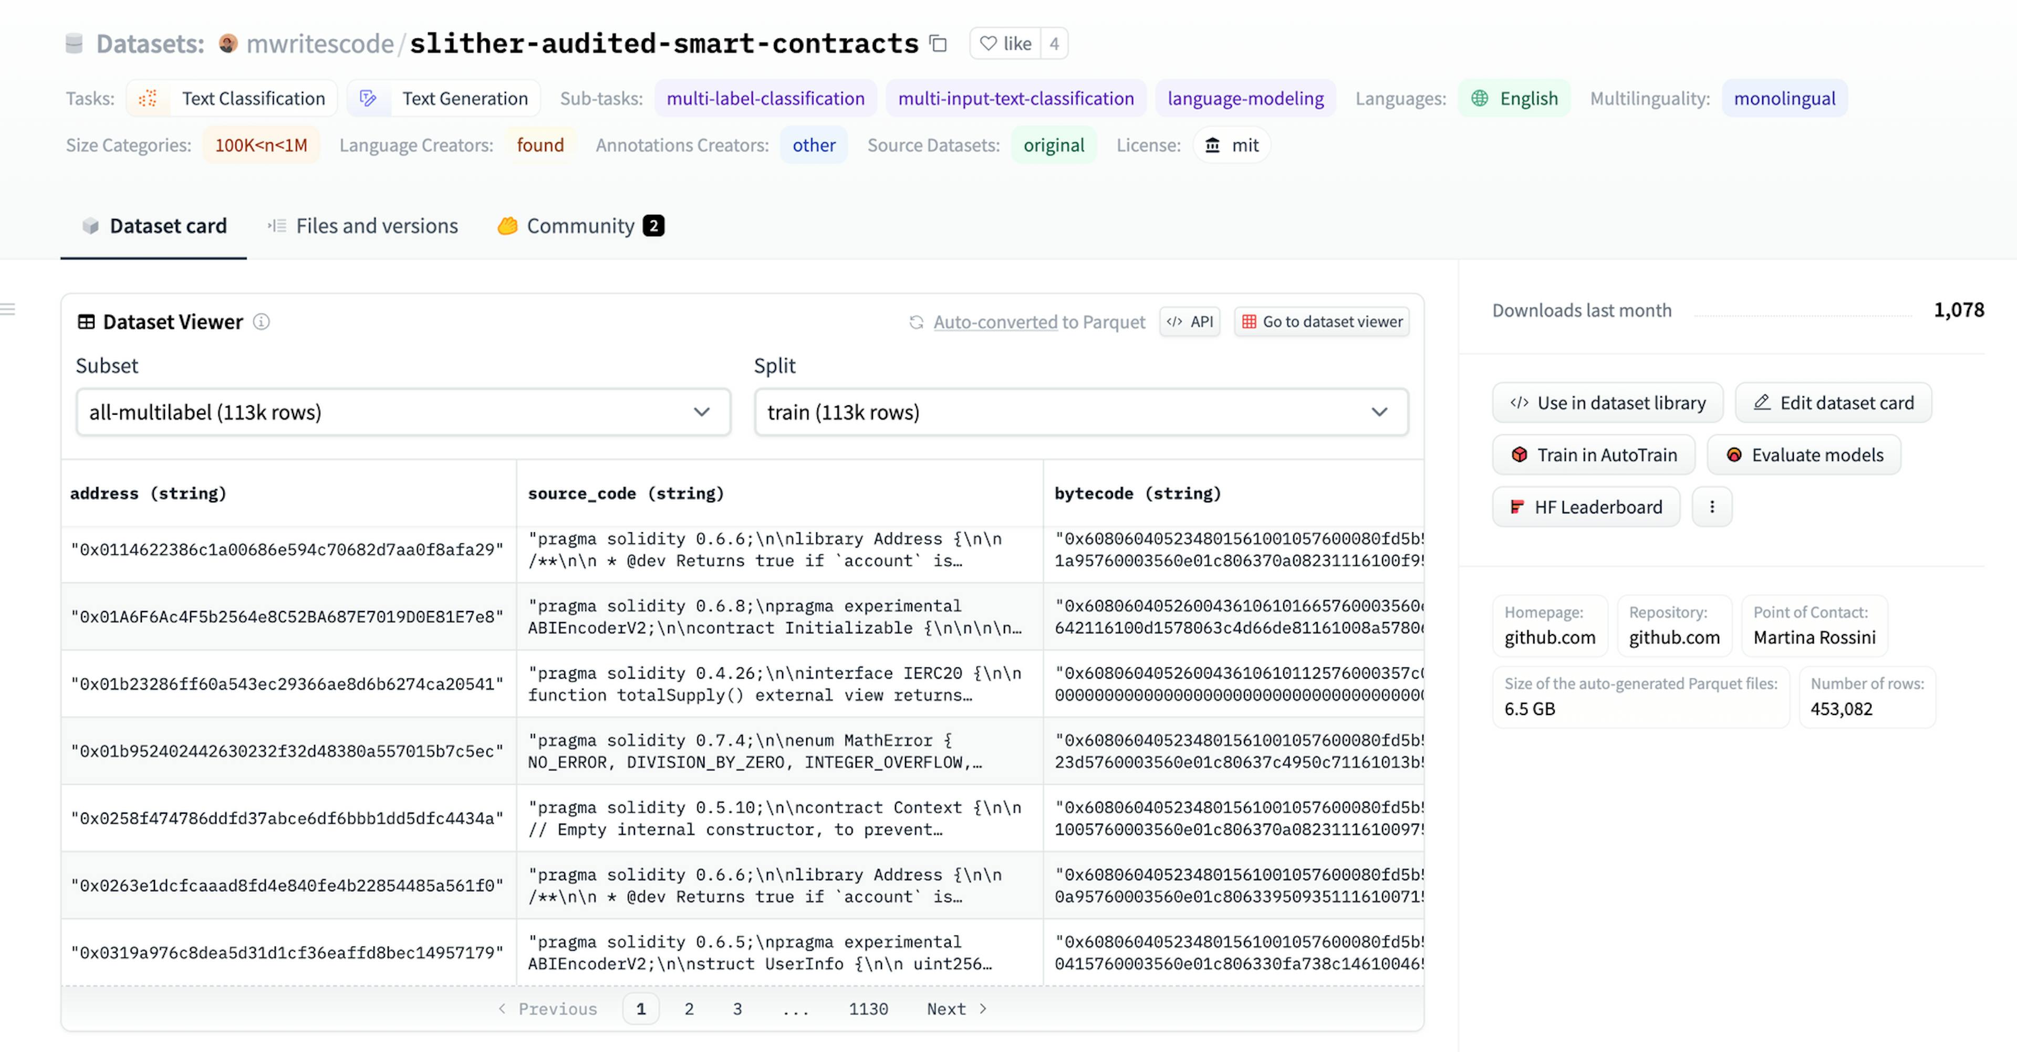Click the Go to dataset viewer icon
This screenshot has height=1052, width=2017.
1250,321
